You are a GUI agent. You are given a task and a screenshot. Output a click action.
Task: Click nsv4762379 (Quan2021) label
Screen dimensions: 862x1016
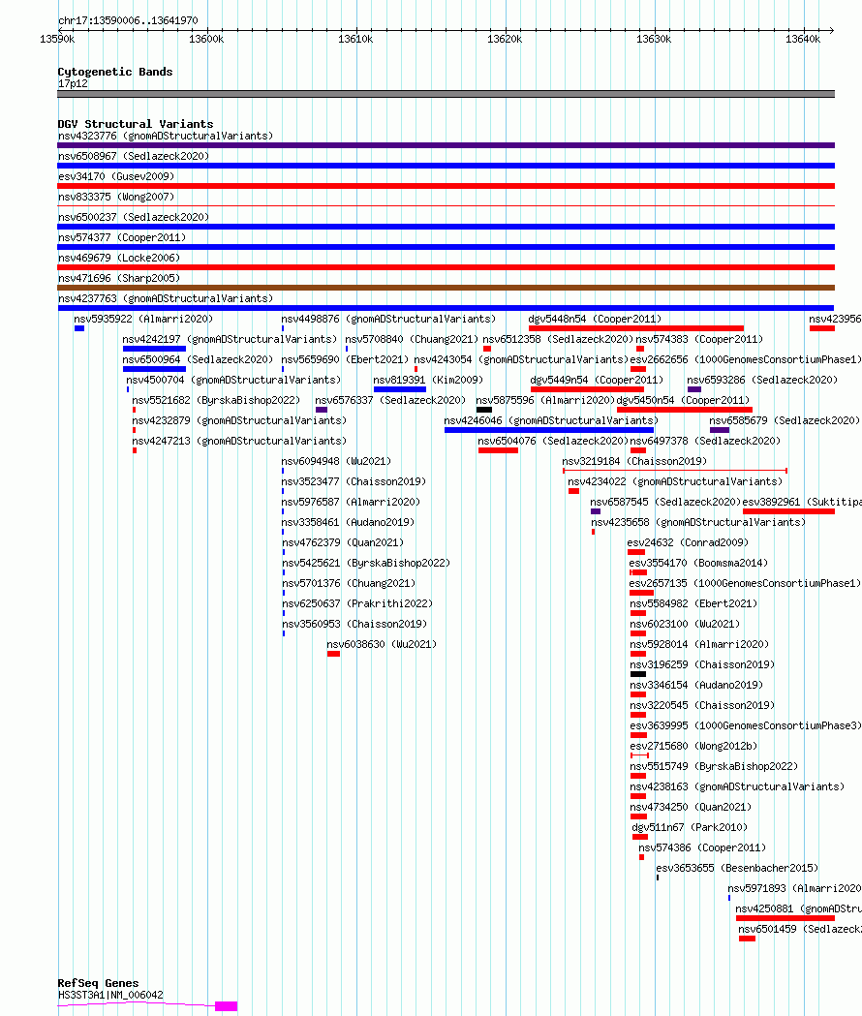[x=343, y=543]
